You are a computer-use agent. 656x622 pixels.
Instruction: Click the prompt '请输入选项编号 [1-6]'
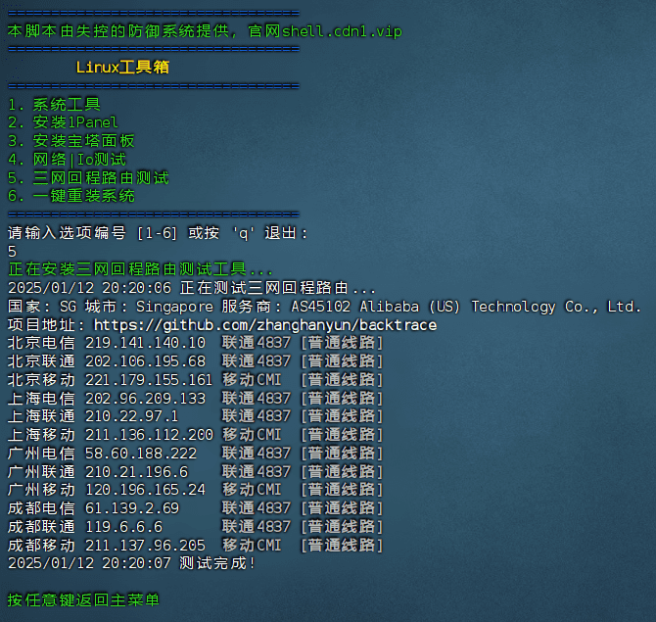[x=92, y=233]
